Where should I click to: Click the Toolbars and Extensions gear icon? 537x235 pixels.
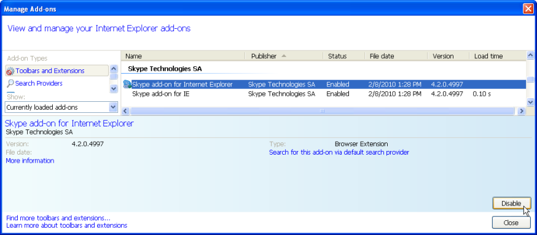click(10, 71)
